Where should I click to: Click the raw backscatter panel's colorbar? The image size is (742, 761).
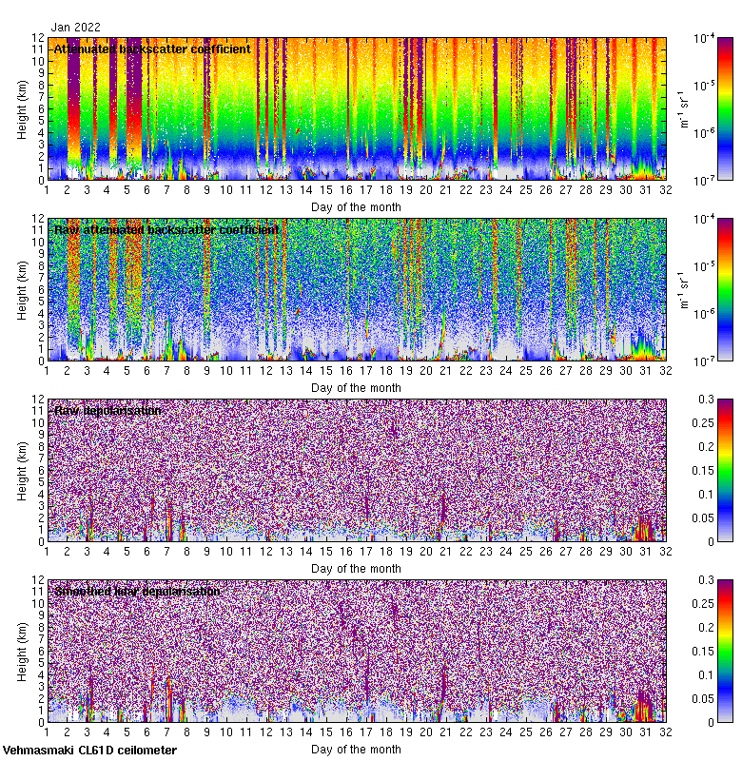(725, 290)
